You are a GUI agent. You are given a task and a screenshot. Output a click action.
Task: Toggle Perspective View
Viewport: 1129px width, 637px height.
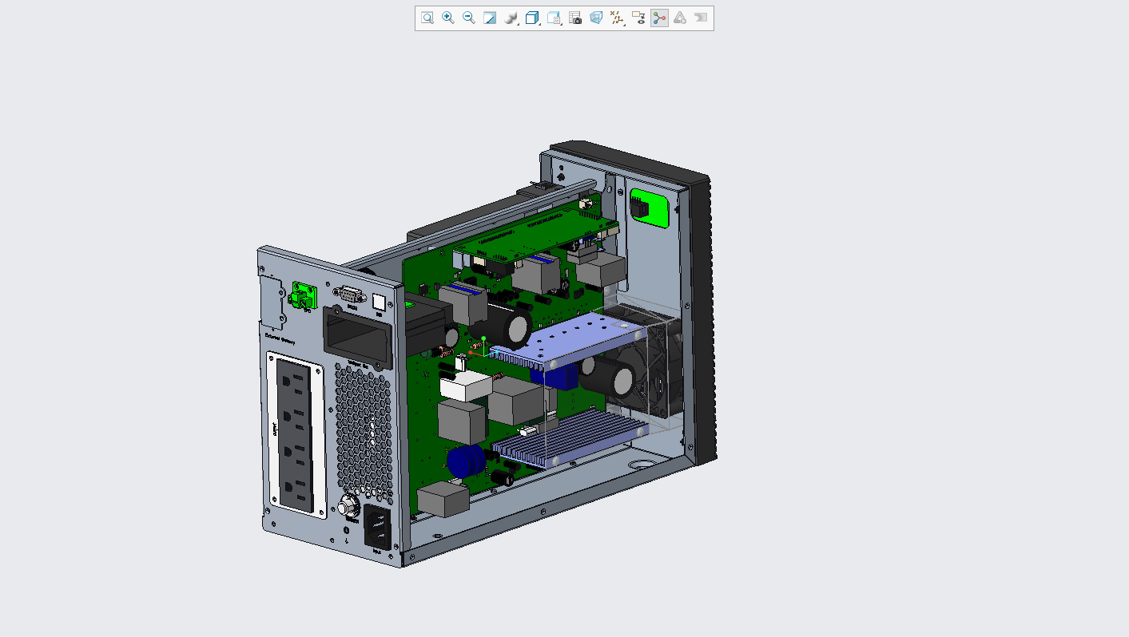[x=596, y=18]
